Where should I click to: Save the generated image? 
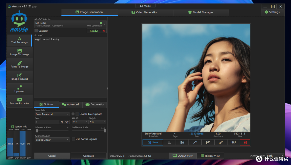click(x=153, y=142)
